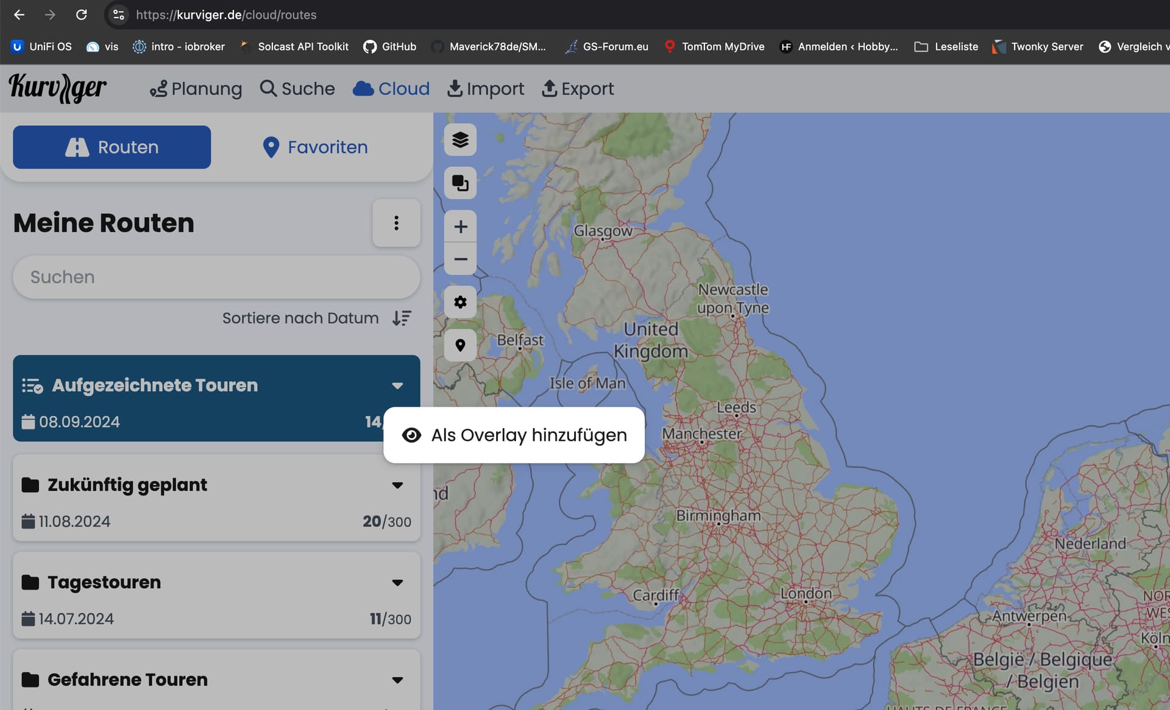Open the Cloud menu
The width and height of the screenshot is (1170, 710).
point(391,89)
